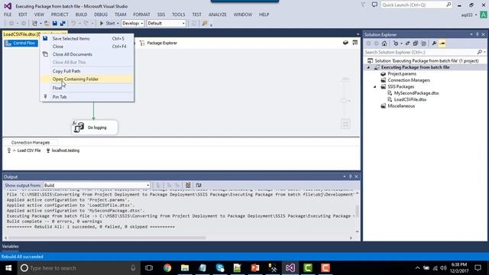Screen dimensions: 489x275
Task: Click Show All Files icon
Action: pos(423,44)
